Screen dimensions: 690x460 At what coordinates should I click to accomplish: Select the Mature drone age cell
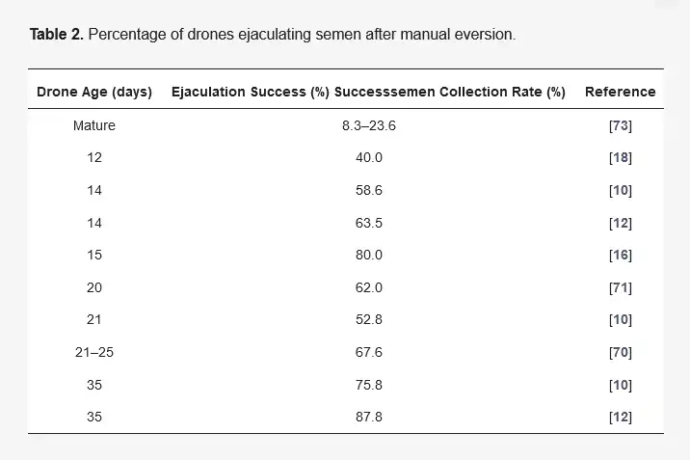[94, 124]
